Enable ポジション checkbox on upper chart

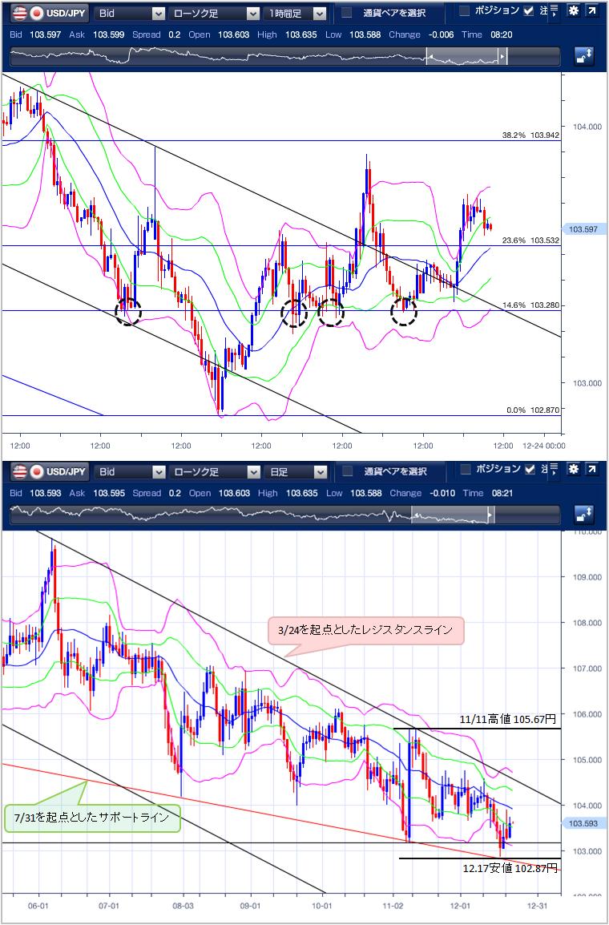pos(465,11)
